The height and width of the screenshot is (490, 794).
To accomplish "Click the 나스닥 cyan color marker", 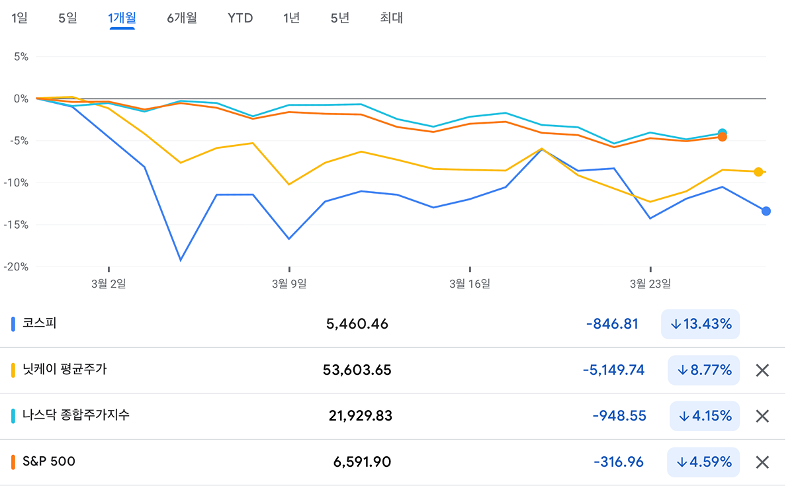I will (13, 416).
